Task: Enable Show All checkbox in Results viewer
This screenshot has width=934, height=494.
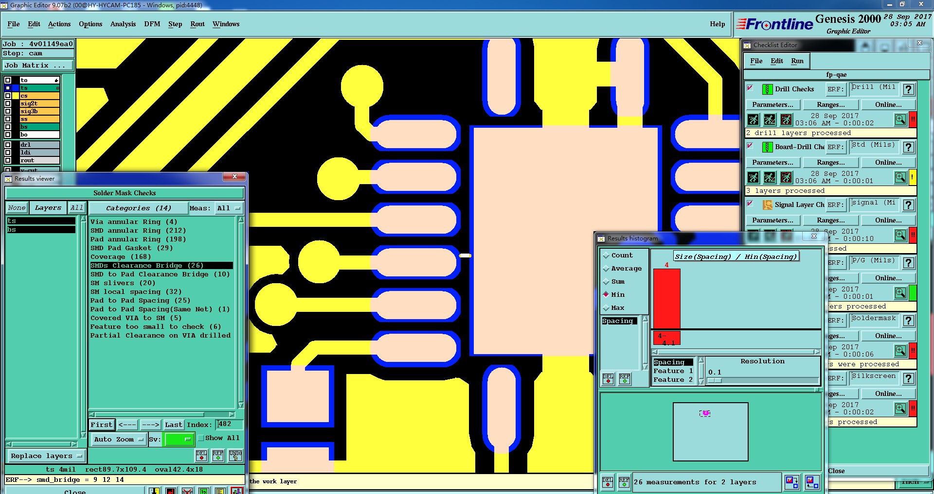Action: (x=200, y=438)
